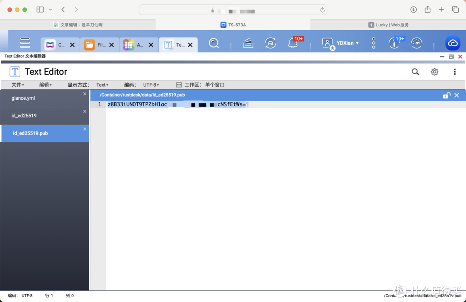Restore the Text Editor window size
This screenshot has width=466, height=302.
[x=451, y=57]
